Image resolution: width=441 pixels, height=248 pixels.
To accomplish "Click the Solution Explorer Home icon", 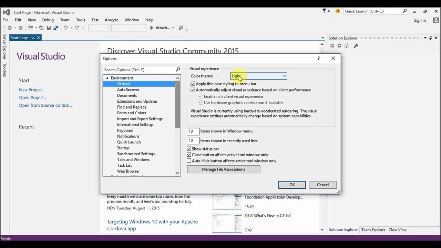I will point(347,46).
